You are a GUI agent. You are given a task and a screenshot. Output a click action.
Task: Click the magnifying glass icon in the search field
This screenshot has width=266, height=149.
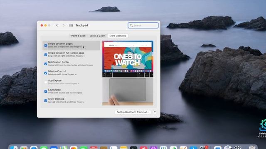[x=131, y=25]
